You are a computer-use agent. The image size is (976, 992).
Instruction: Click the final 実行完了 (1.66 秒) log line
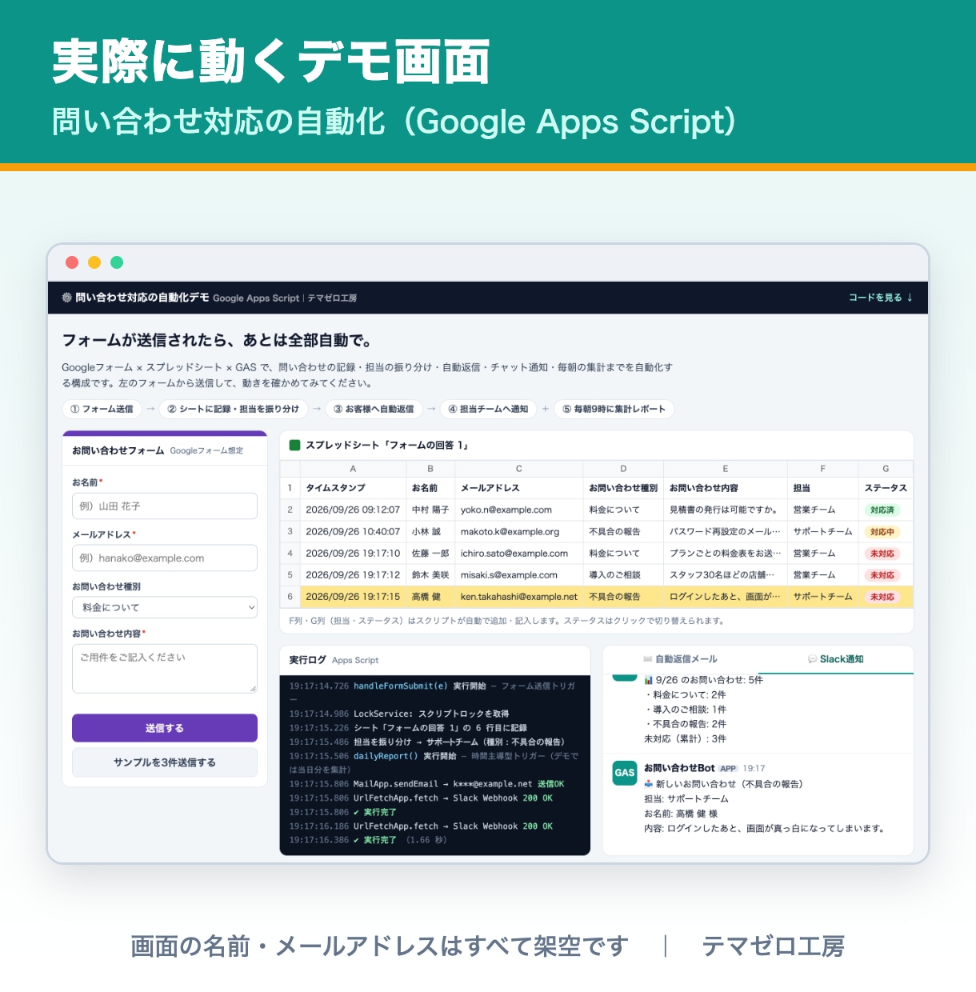[368, 840]
